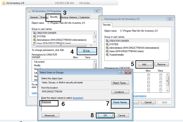Select Modify entry in Properties permissions list

click(37, 65)
